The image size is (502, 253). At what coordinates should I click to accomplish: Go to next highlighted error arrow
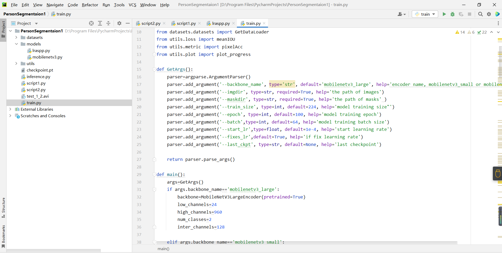(498, 32)
